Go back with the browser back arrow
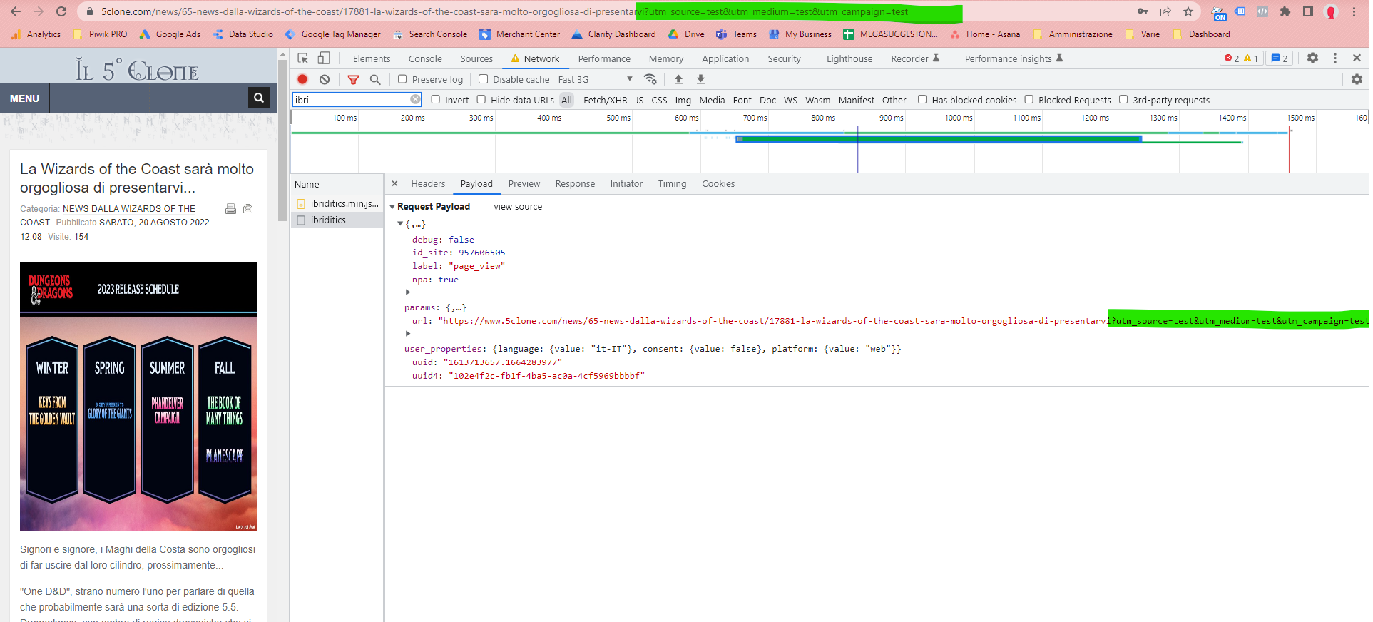This screenshot has width=1373, height=622. tap(16, 11)
